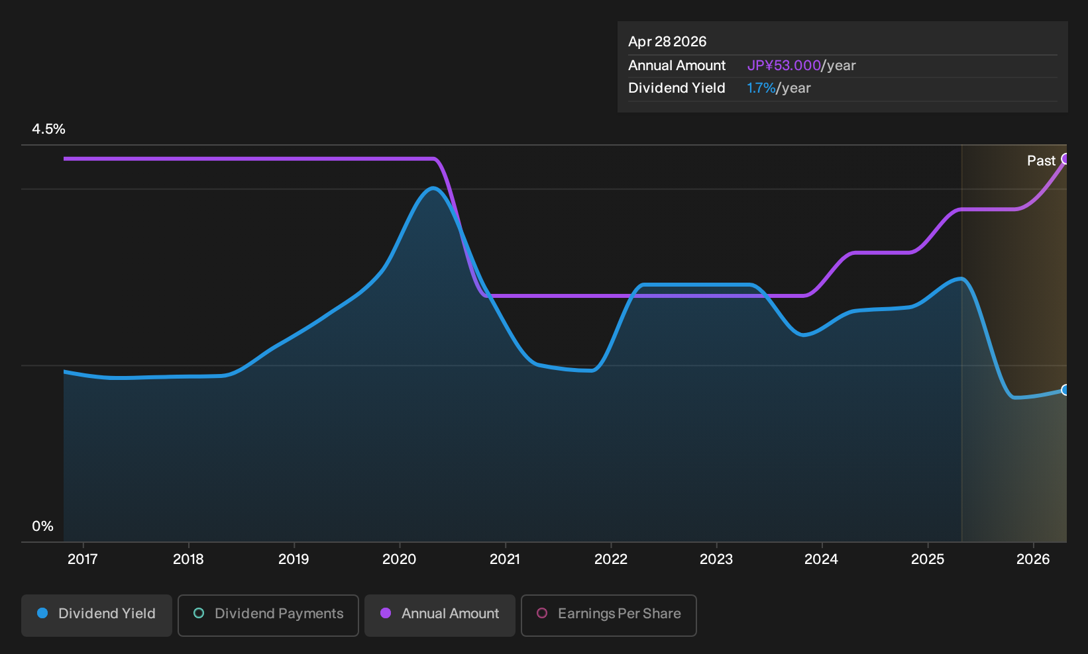This screenshot has width=1088, height=654.
Task: Select the 2020 axis label
Action: pos(400,559)
